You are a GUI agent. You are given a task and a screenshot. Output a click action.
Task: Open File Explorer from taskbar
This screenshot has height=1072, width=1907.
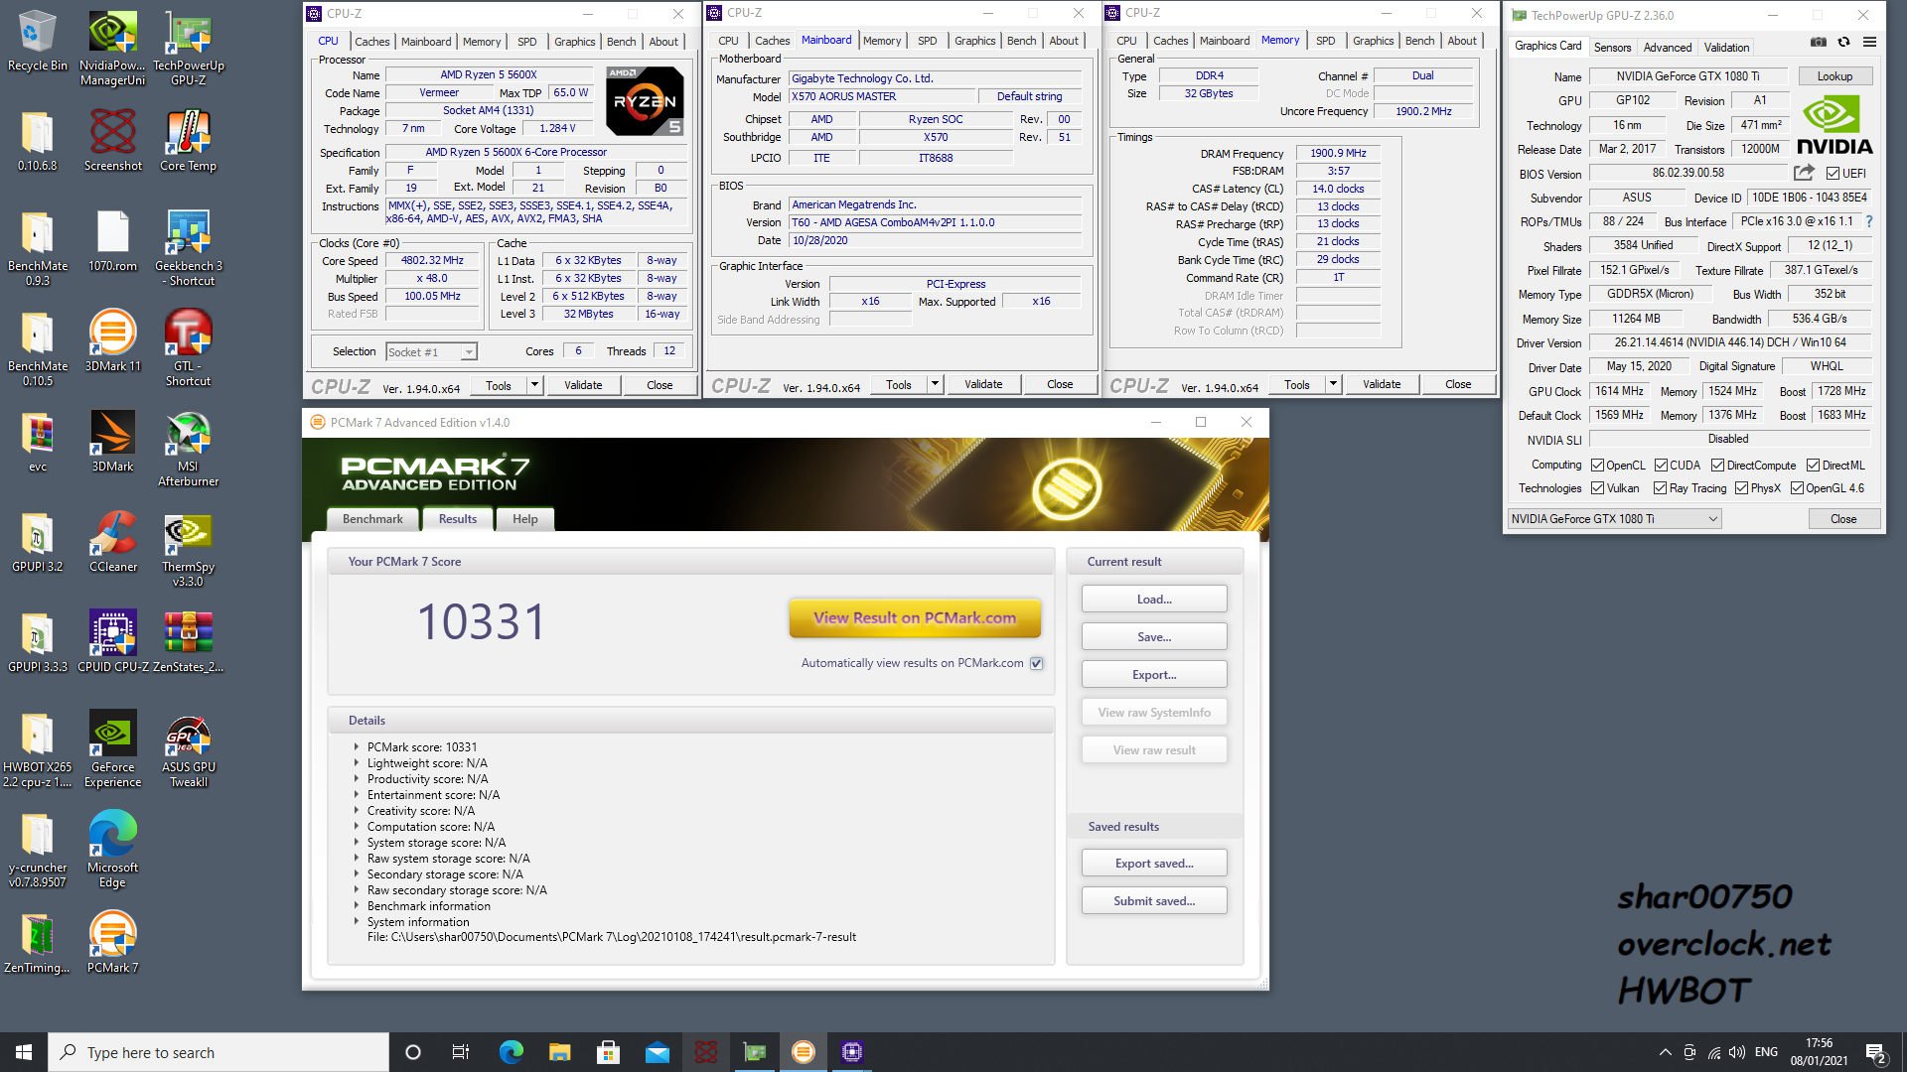[559, 1052]
